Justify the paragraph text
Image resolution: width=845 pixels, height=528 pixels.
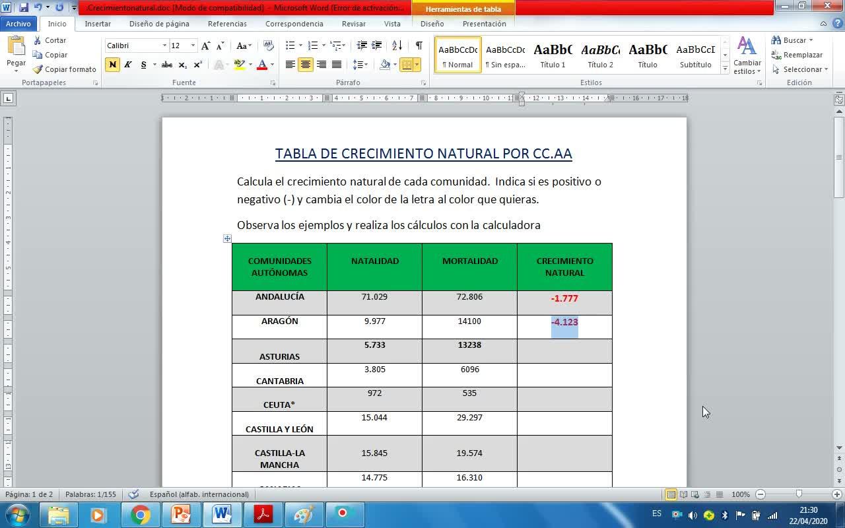(x=337, y=65)
